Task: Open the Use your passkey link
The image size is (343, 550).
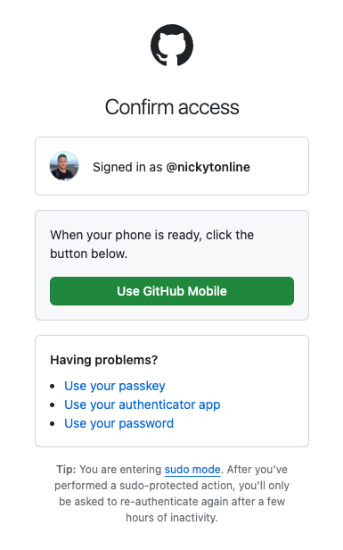Action: pyautogui.click(x=115, y=386)
